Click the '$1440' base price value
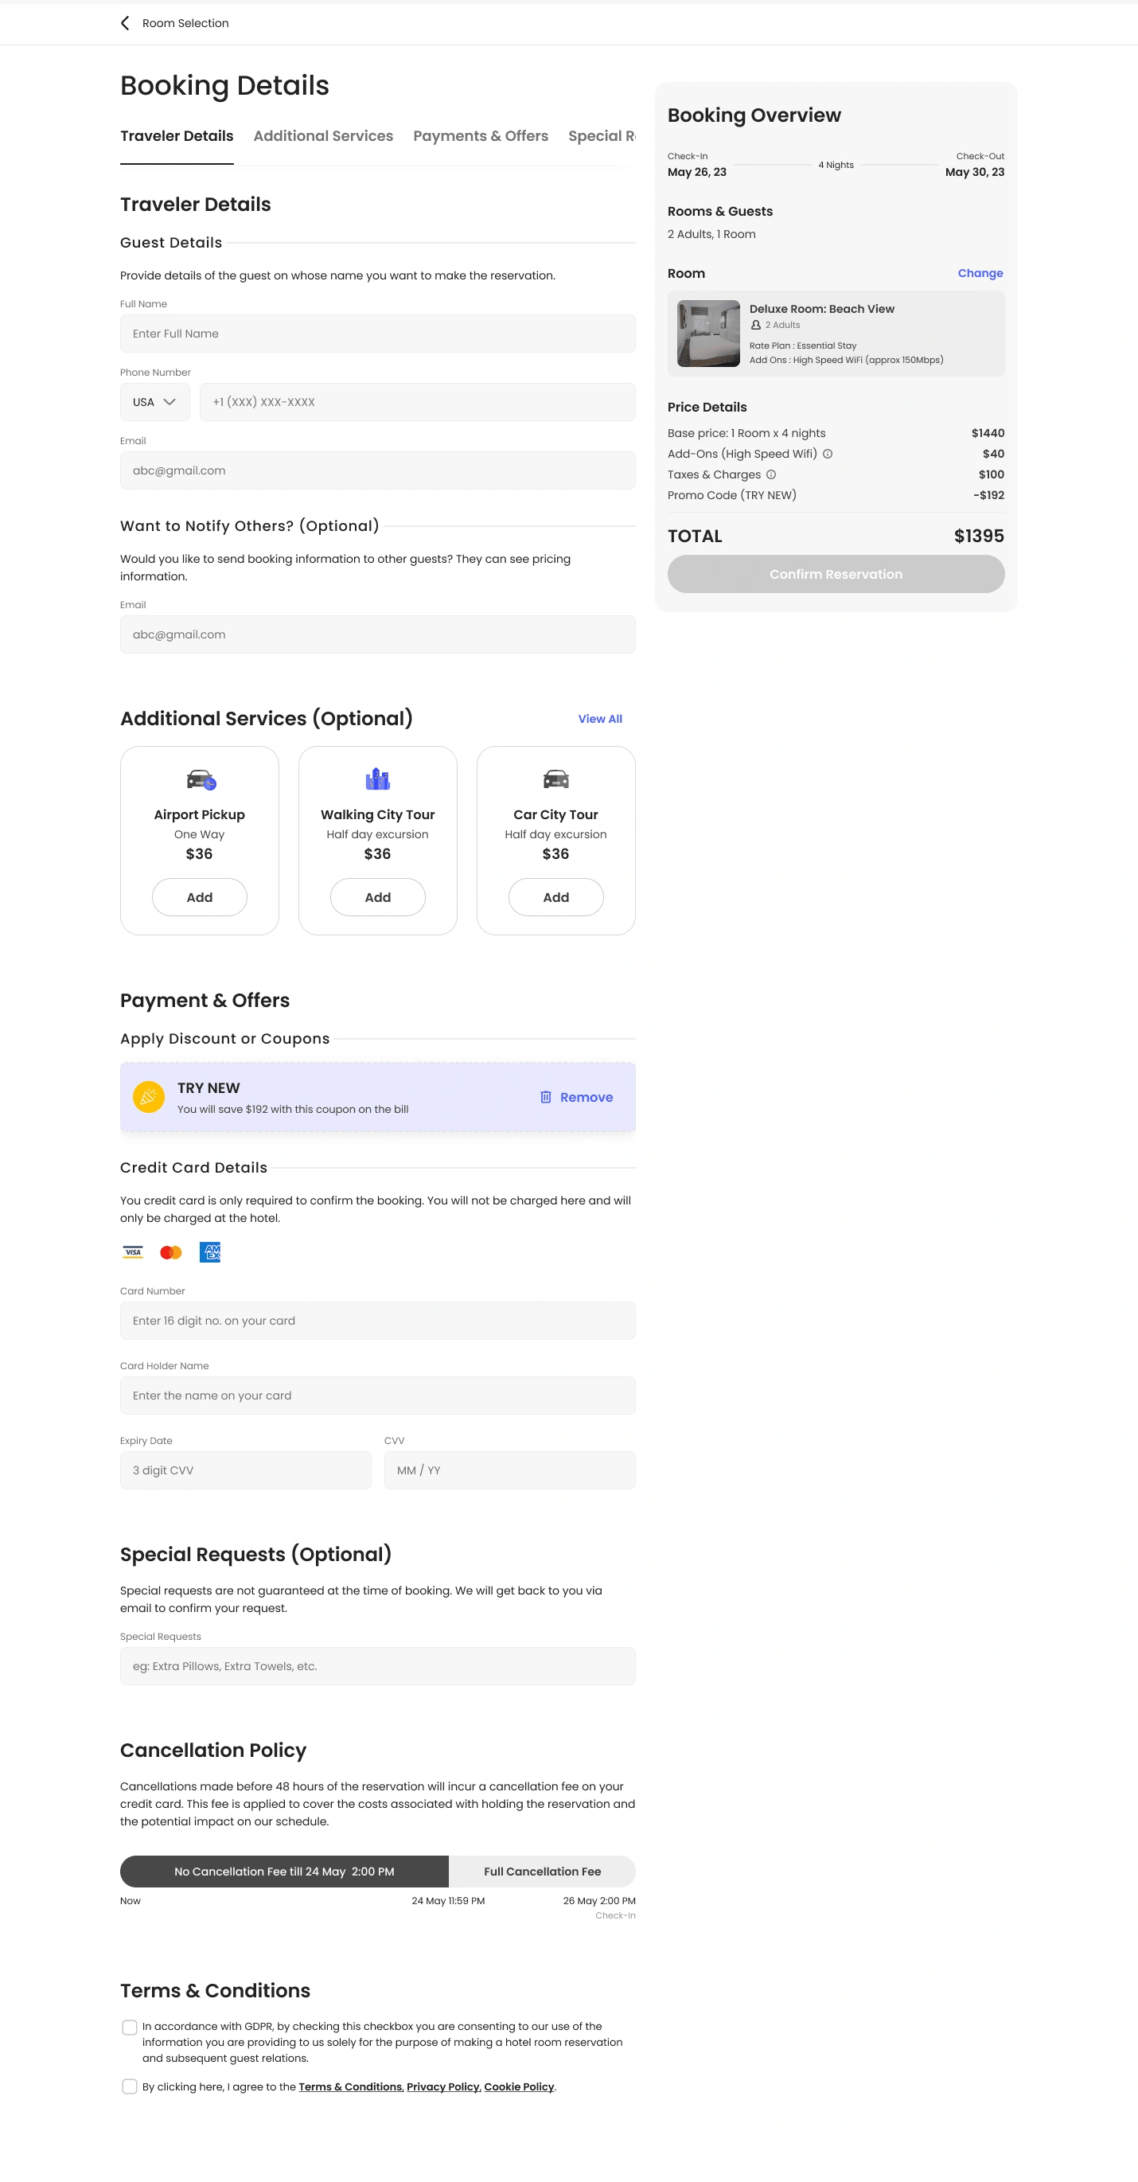Viewport: 1138px width, 2182px height. coord(988,434)
